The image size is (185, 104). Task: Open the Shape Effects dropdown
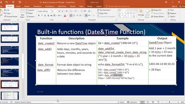tap(158, 16)
